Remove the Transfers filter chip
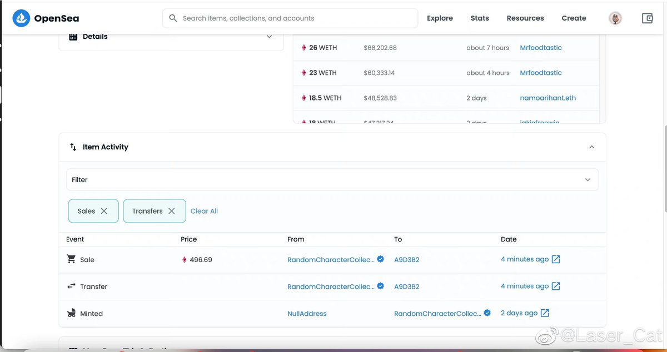Screen dimensions: 667x352 (172, 211)
